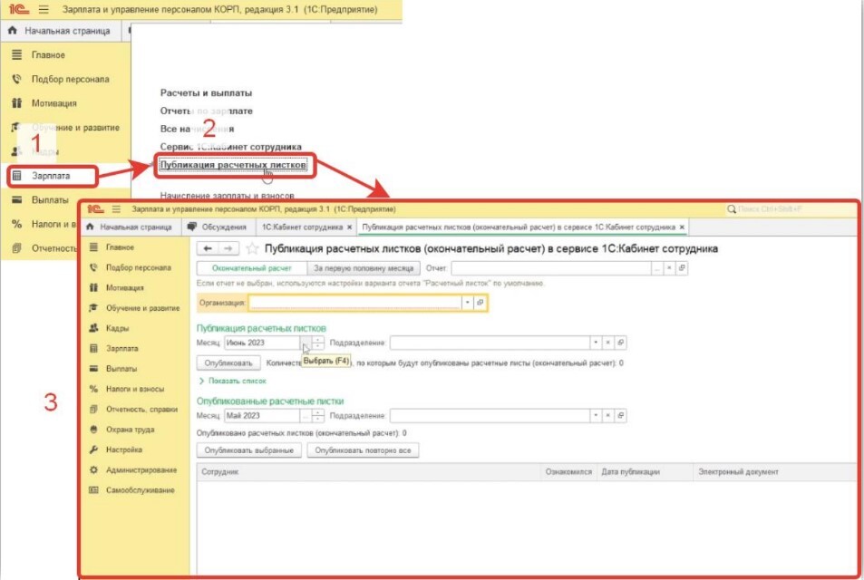Click Опубликовать повторно все button
The height and width of the screenshot is (580, 864).
[364, 450]
